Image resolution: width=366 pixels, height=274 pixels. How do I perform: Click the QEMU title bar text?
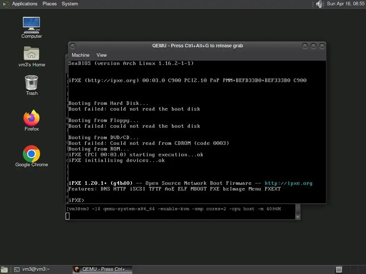pyautogui.click(x=197, y=46)
